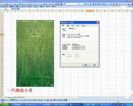
Task: Click the AutoSum sigma icon
Action: 47,4
